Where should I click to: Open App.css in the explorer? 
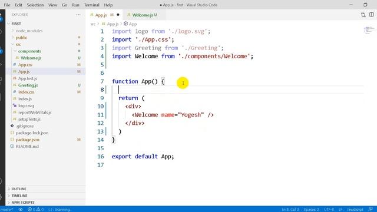pyautogui.click(x=25, y=65)
